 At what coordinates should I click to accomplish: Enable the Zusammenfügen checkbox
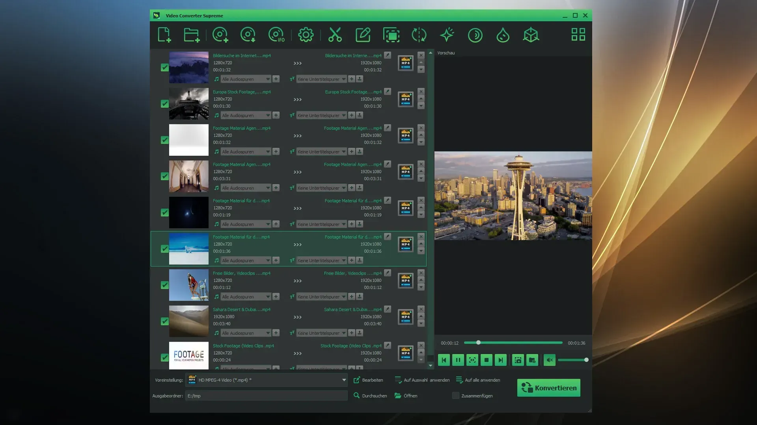point(455,396)
